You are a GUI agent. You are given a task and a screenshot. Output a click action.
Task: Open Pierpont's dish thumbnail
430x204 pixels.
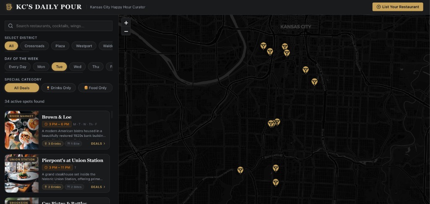click(22, 173)
